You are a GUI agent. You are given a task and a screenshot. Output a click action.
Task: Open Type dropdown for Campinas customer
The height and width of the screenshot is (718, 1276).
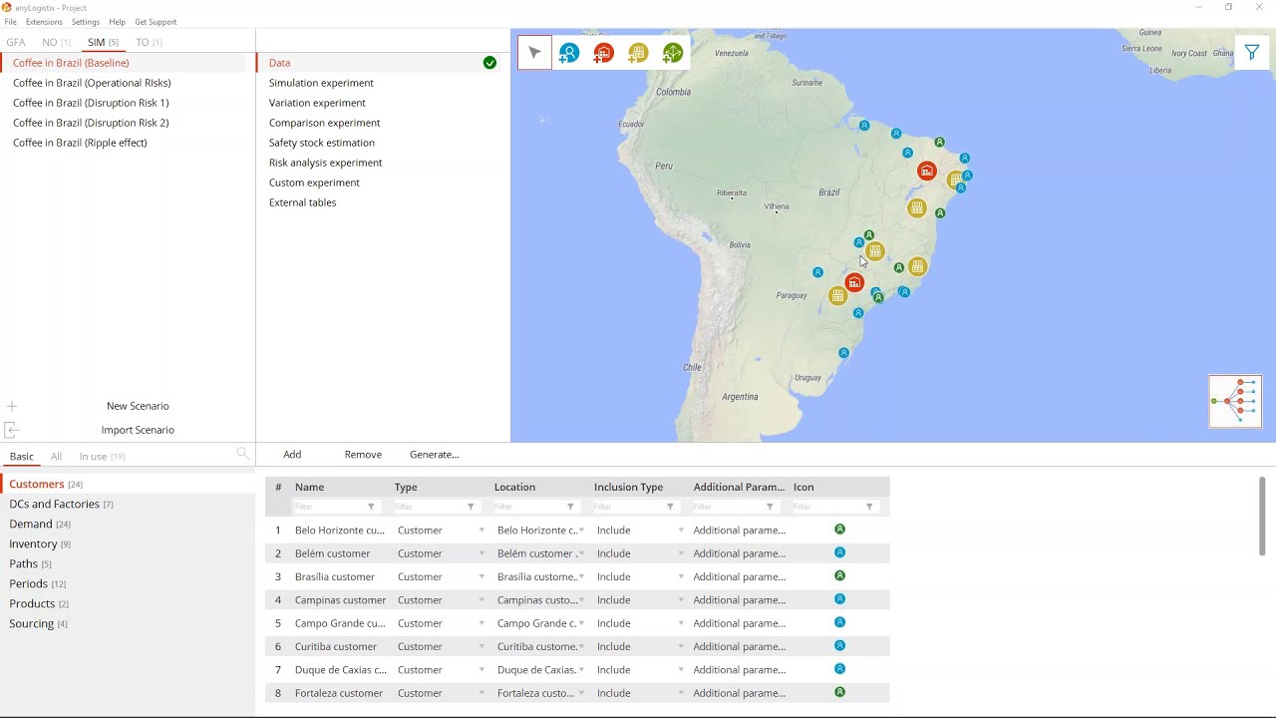pos(481,600)
